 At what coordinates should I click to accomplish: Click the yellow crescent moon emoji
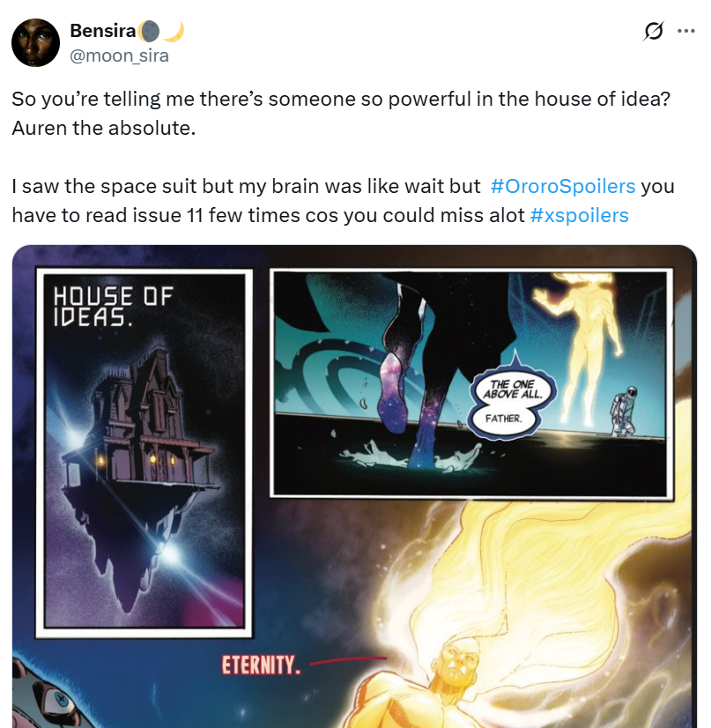coord(174,31)
